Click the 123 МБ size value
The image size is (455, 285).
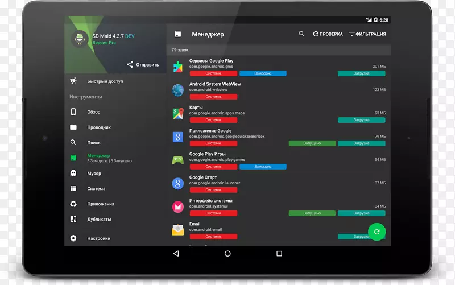379,90
